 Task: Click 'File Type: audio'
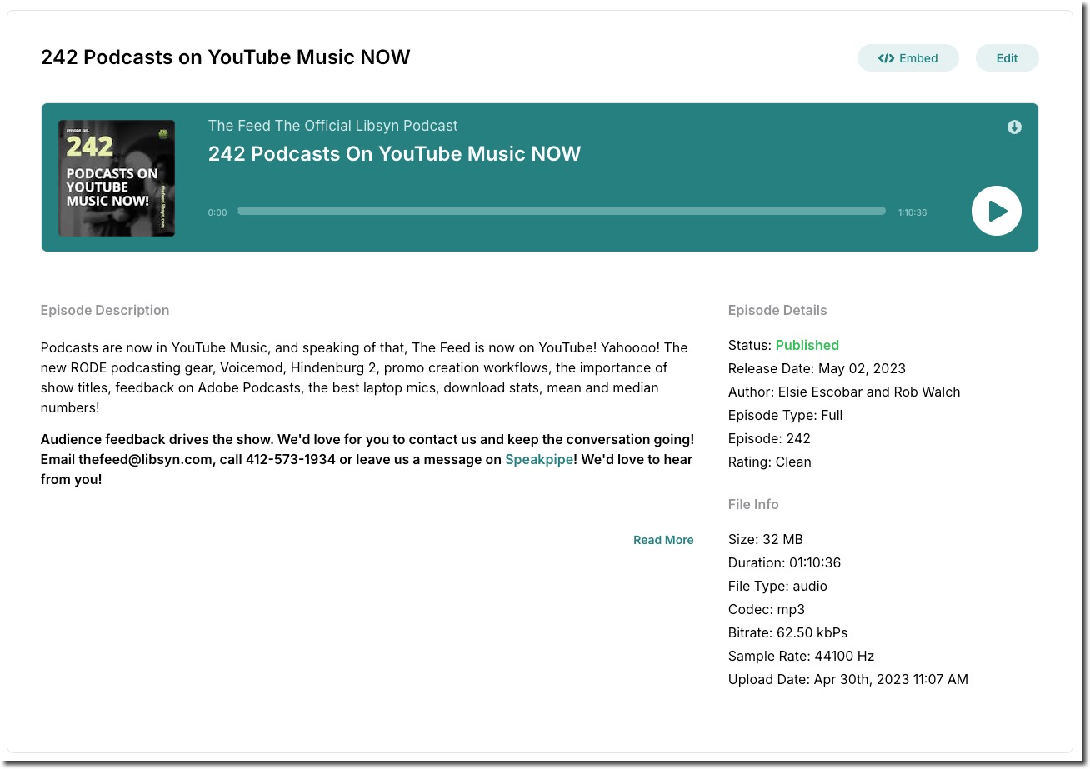(x=778, y=586)
